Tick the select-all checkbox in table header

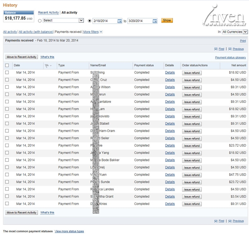[7, 66]
